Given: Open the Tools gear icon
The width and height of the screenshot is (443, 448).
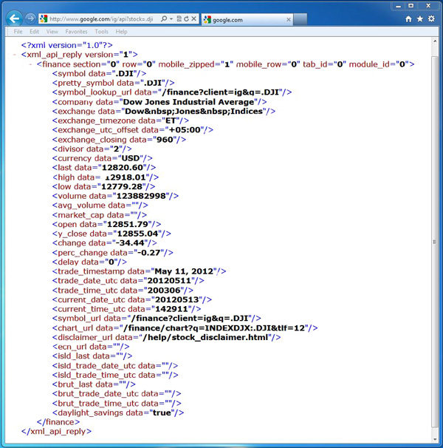Looking at the screenshot, I should point(431,19).
